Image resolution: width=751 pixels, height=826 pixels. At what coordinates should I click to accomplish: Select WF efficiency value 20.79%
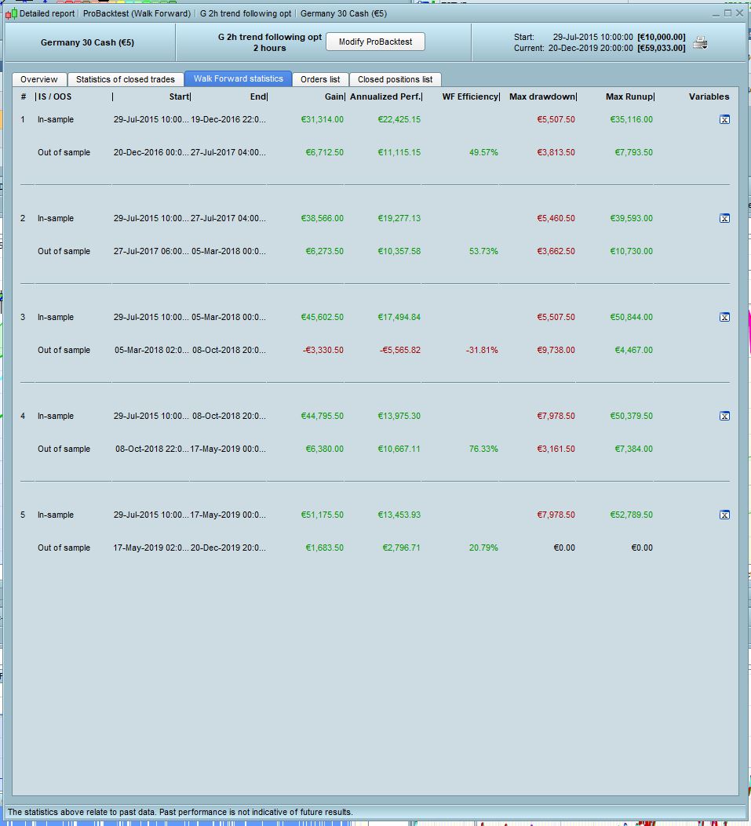tap(483, 548)
